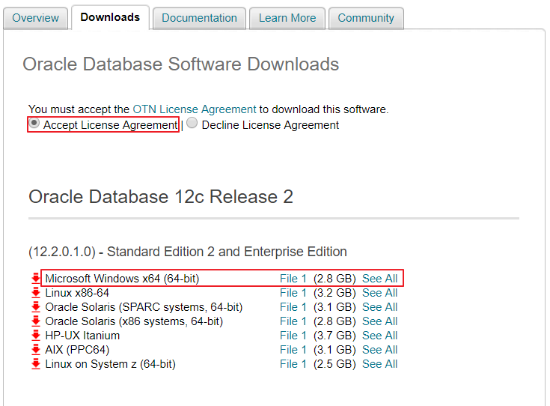Click the HP-UX Itanium platform text
Viewport: 550px width, 406px height.
(x=82, y=336)
